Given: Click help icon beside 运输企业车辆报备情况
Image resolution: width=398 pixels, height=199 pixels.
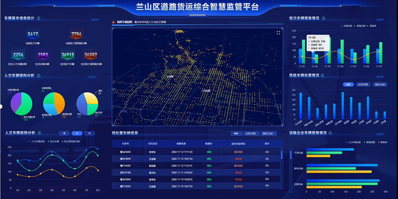Looking at the screenshot, I should (x=330, y=133).
